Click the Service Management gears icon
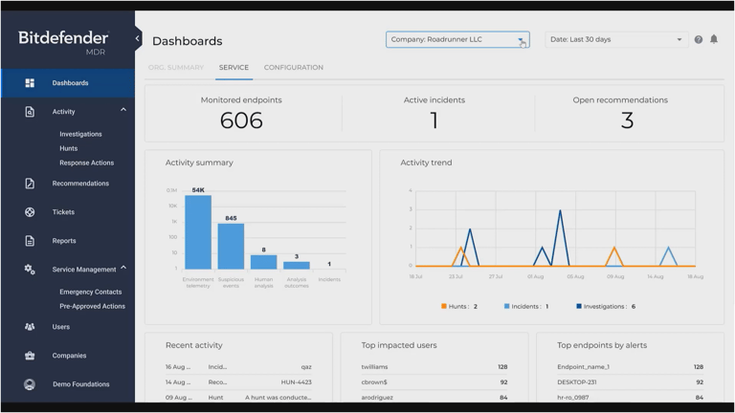The image size is (735, 413). (30, 270)
